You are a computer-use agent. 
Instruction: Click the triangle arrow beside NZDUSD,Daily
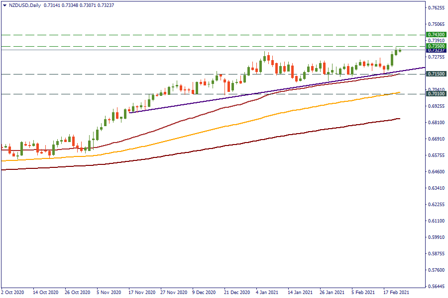[x=4, y=4]
